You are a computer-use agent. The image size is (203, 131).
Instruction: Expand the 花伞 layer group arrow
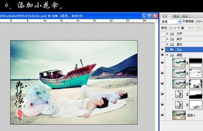coord(168,49)
